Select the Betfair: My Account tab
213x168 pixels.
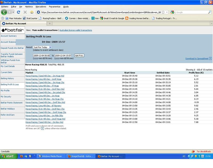click(23, 24)
